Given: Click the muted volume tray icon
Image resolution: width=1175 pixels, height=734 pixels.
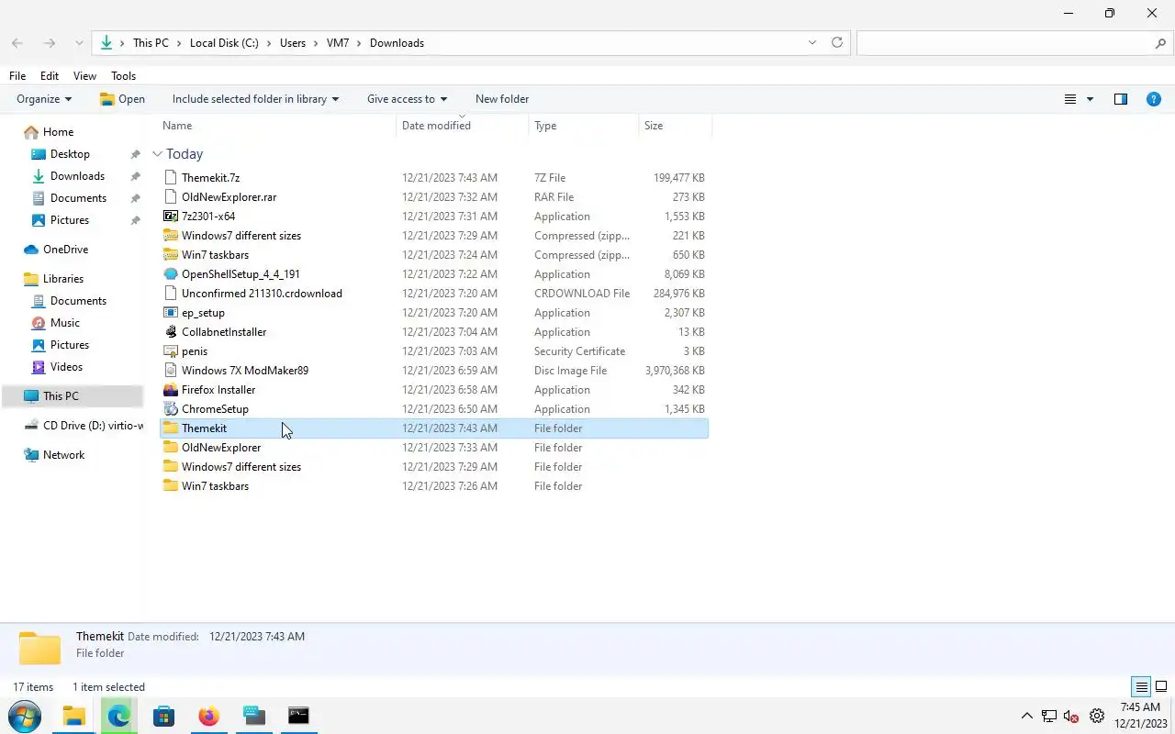Looking at the screenshot, I should tap(1071, 717).
